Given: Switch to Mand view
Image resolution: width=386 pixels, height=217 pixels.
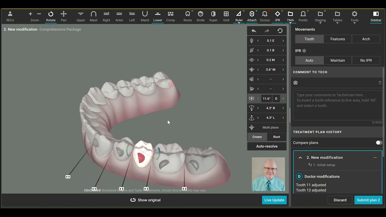Looking at the screenshot, I should tap(145, 16).
